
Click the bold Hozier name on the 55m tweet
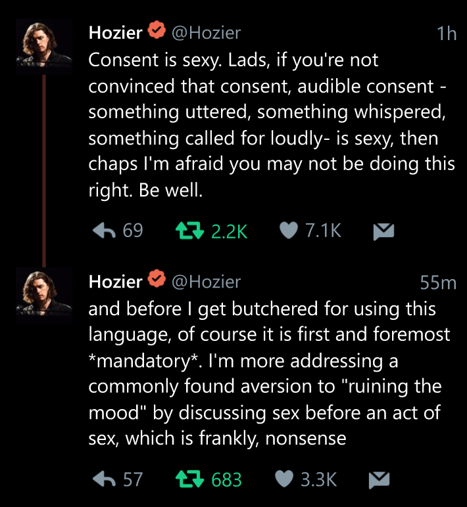[x=115, y=282]
